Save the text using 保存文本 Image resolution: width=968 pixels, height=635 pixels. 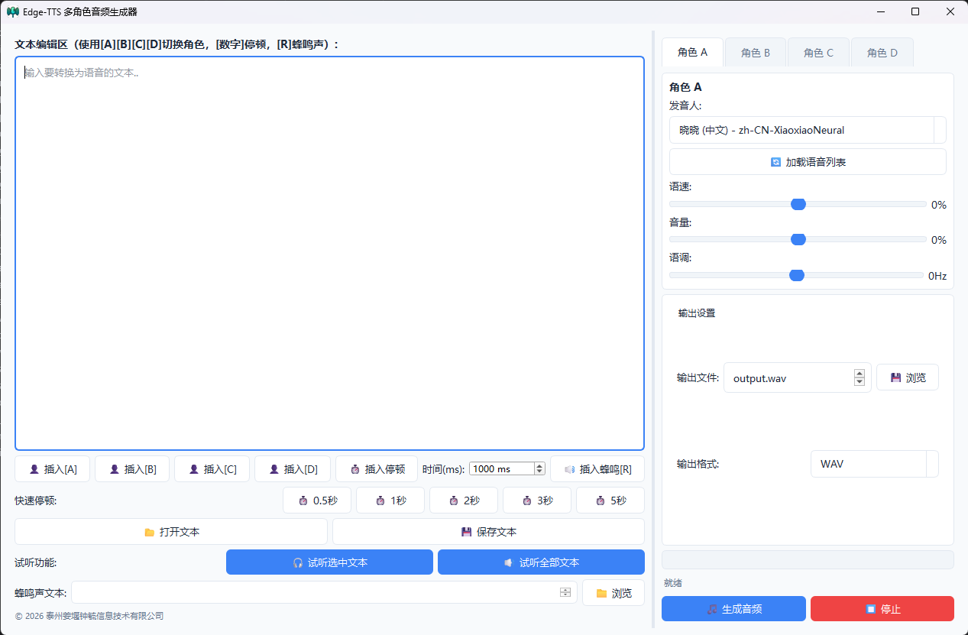pyautogui.click(x=488, y=532)
